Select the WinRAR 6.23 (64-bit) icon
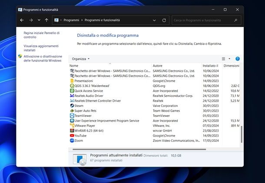The image size is (265, 183). (x=72, y=131)
